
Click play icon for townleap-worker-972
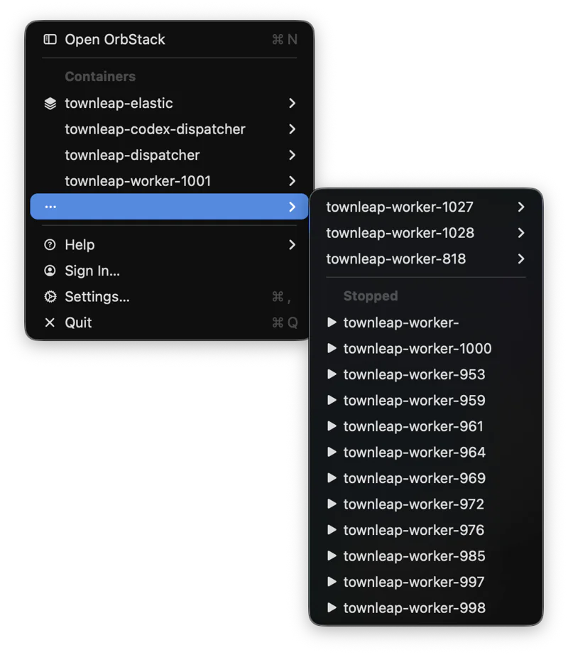coord(332,504)
